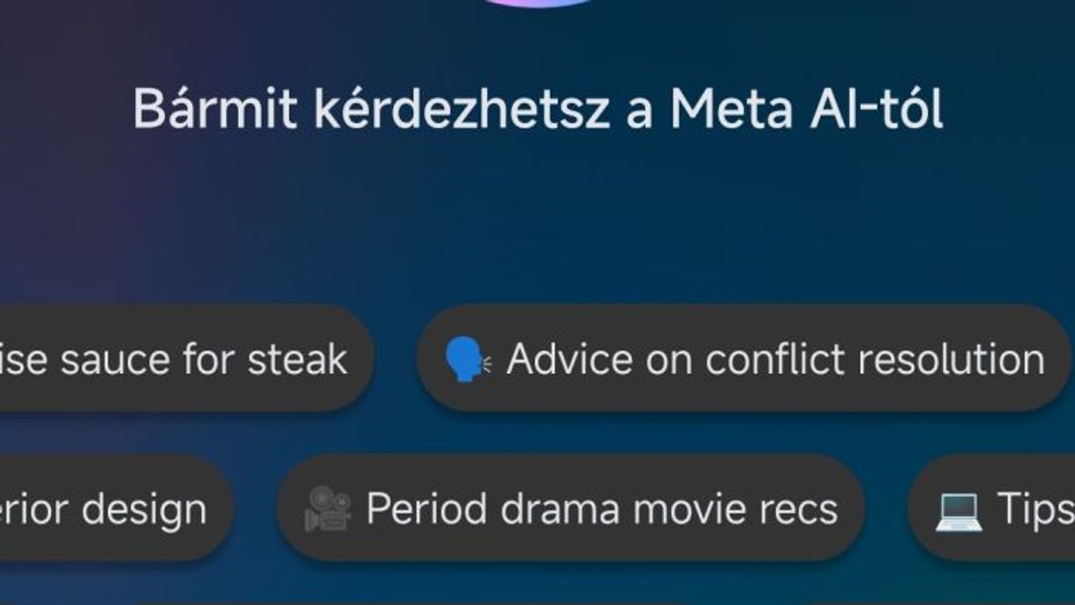
Task: Click the word 'Tips' beside the laptop
Action: [1035, 510]
